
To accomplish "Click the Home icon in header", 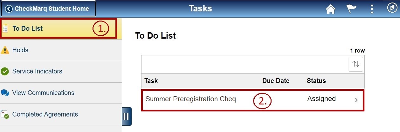I will tap(331, 9).
